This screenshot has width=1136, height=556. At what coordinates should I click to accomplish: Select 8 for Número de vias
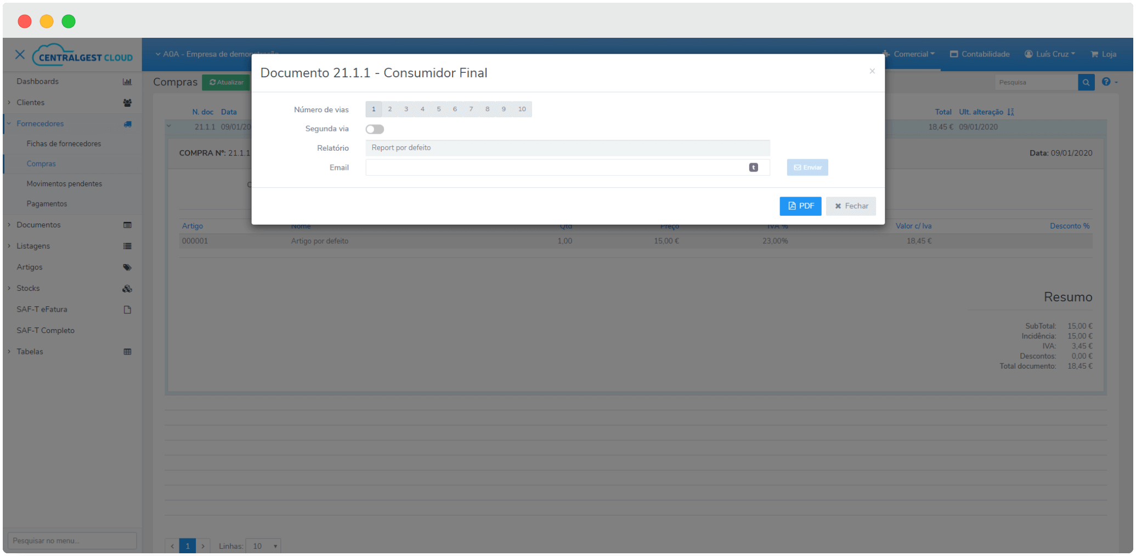pyautogui.click(x=487, y=109)
